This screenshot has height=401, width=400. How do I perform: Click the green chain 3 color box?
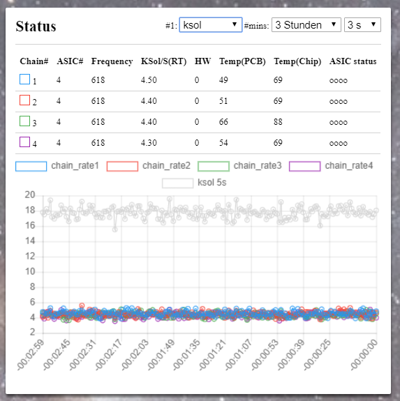pyautogui.click(x=25, y=121)
